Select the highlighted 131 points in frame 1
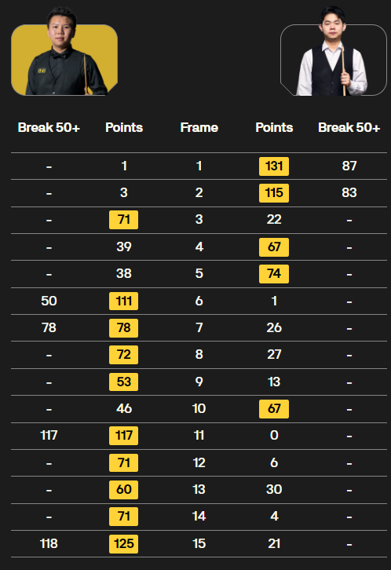The image size is (391, 570). [274, 166]
